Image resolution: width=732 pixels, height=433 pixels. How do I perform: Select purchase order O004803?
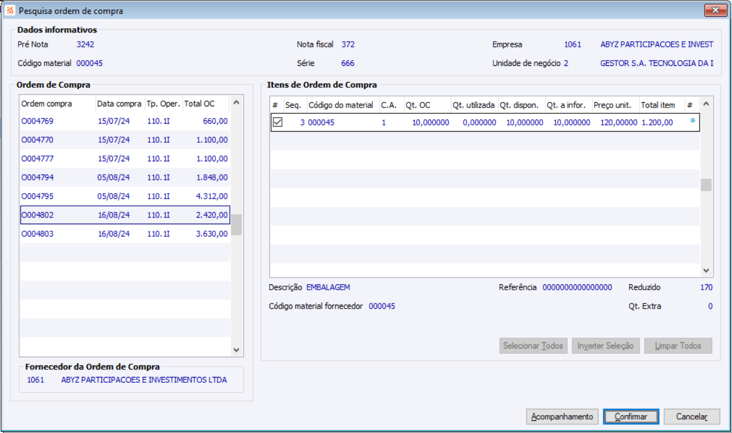(125, 234)
